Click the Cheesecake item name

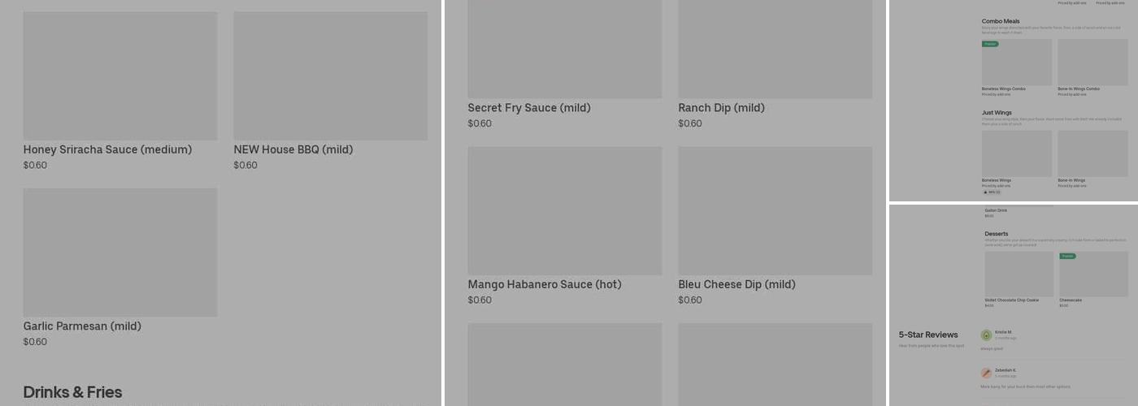1071,300
